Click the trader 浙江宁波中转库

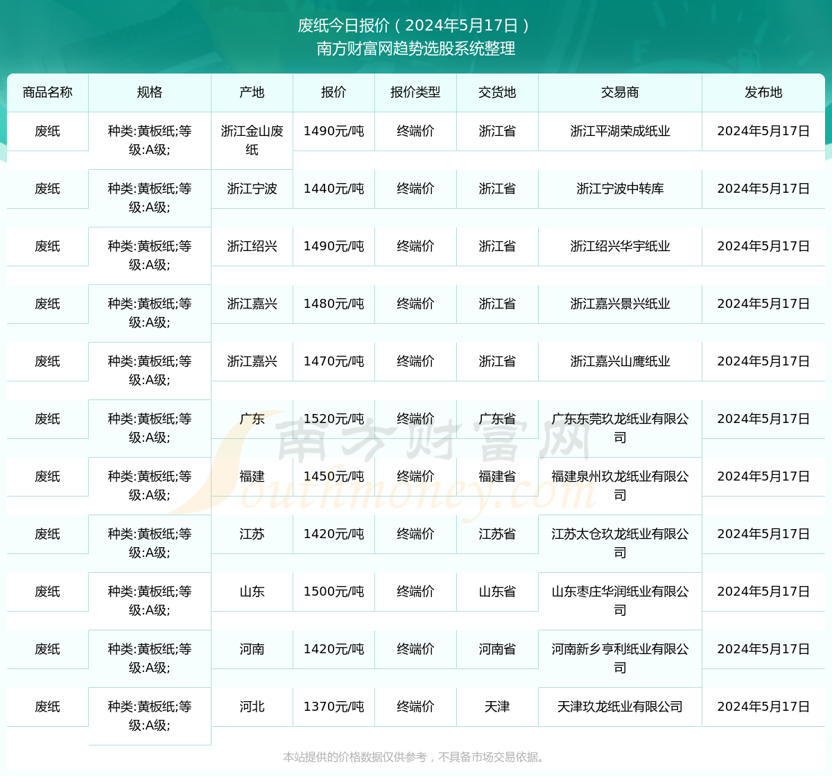(620, 189)
